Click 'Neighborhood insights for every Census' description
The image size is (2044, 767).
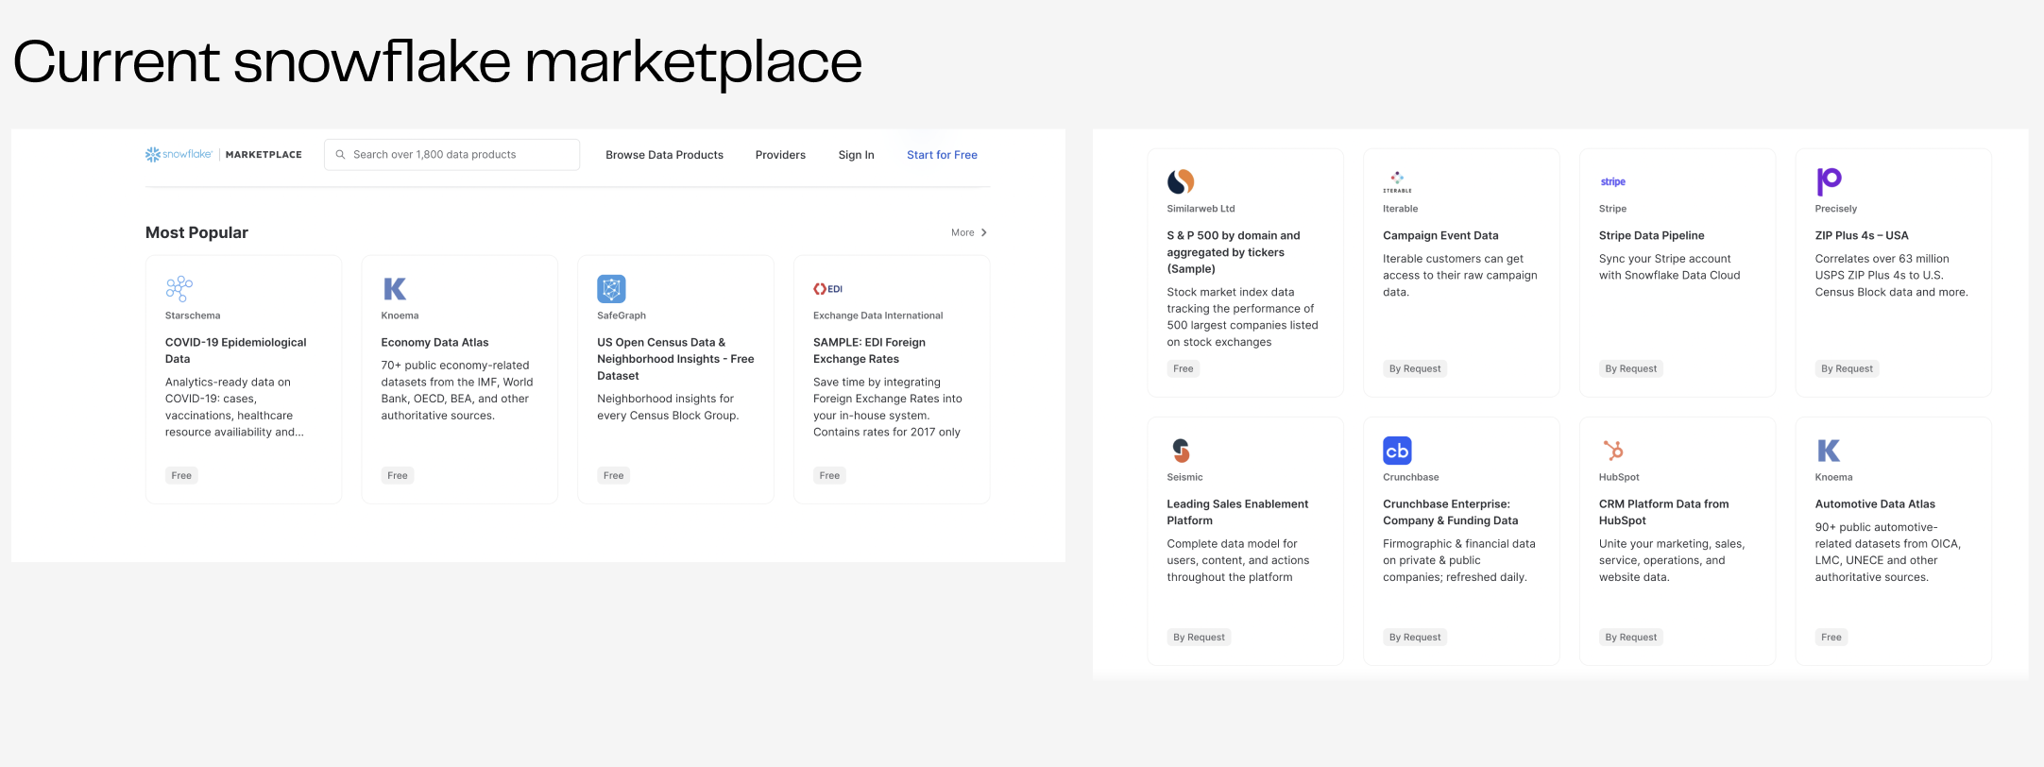click(668, 407)
